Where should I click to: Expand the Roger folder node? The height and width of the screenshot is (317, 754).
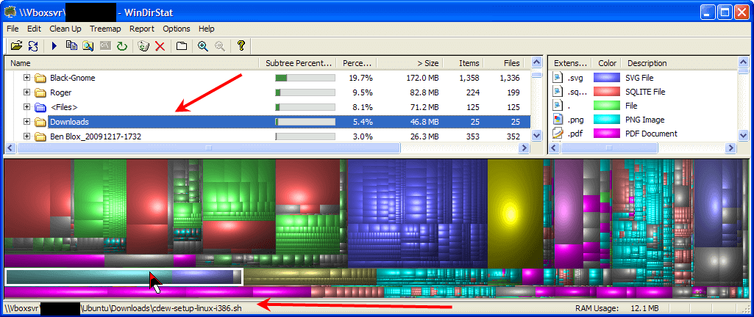[27, 92]
